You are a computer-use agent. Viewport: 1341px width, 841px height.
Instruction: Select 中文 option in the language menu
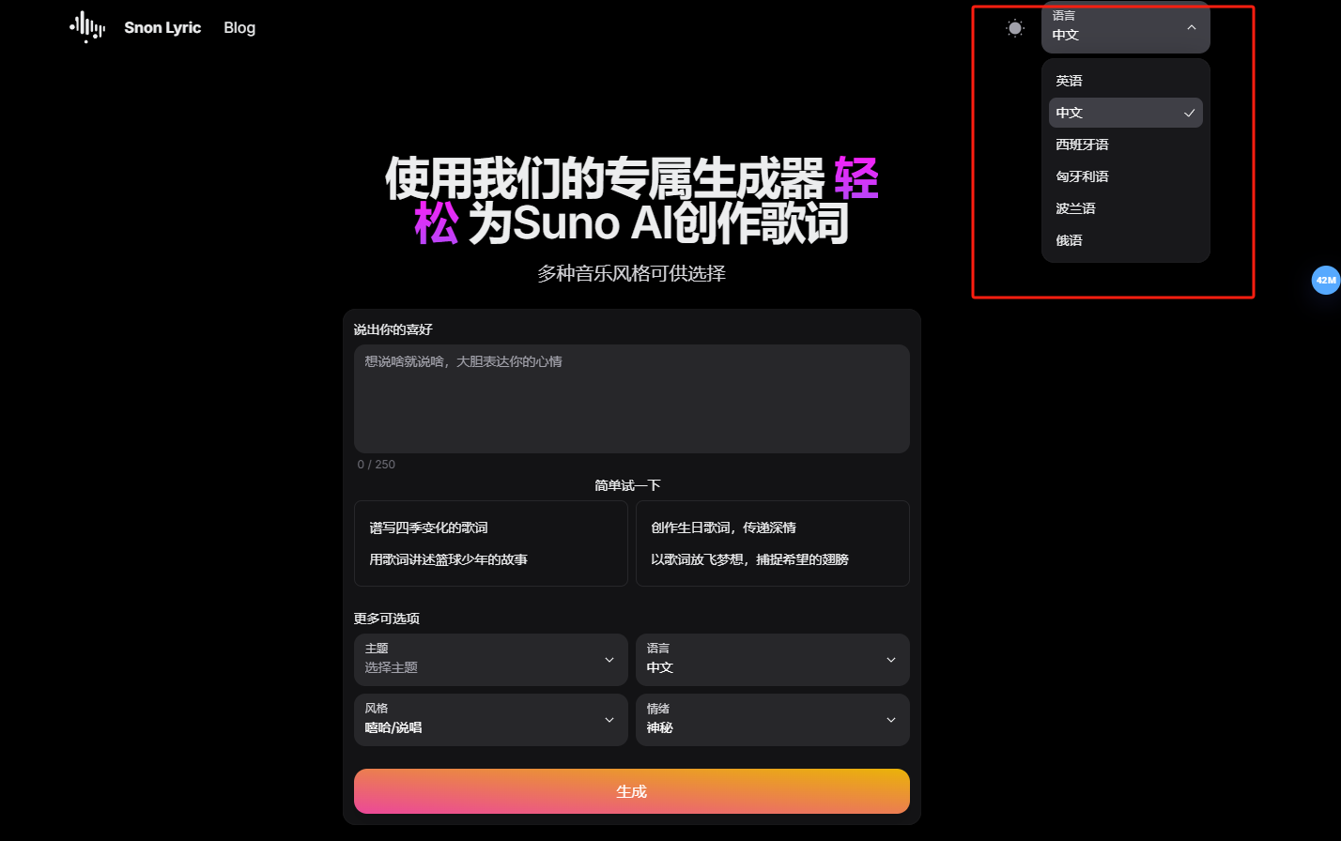[x=1126, y=113]
